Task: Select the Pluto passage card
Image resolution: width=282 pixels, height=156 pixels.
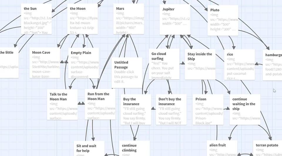Action: [x=223, y=21]
